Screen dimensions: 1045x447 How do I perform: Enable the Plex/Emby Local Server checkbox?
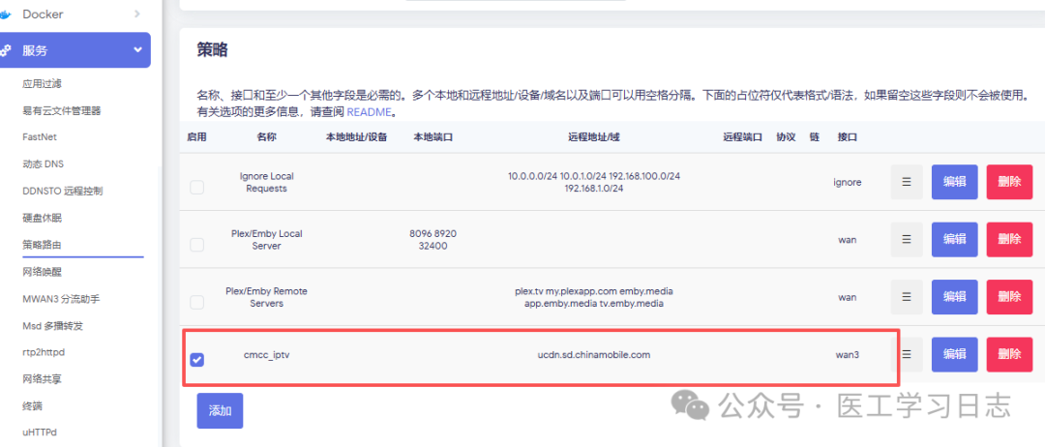197,245
